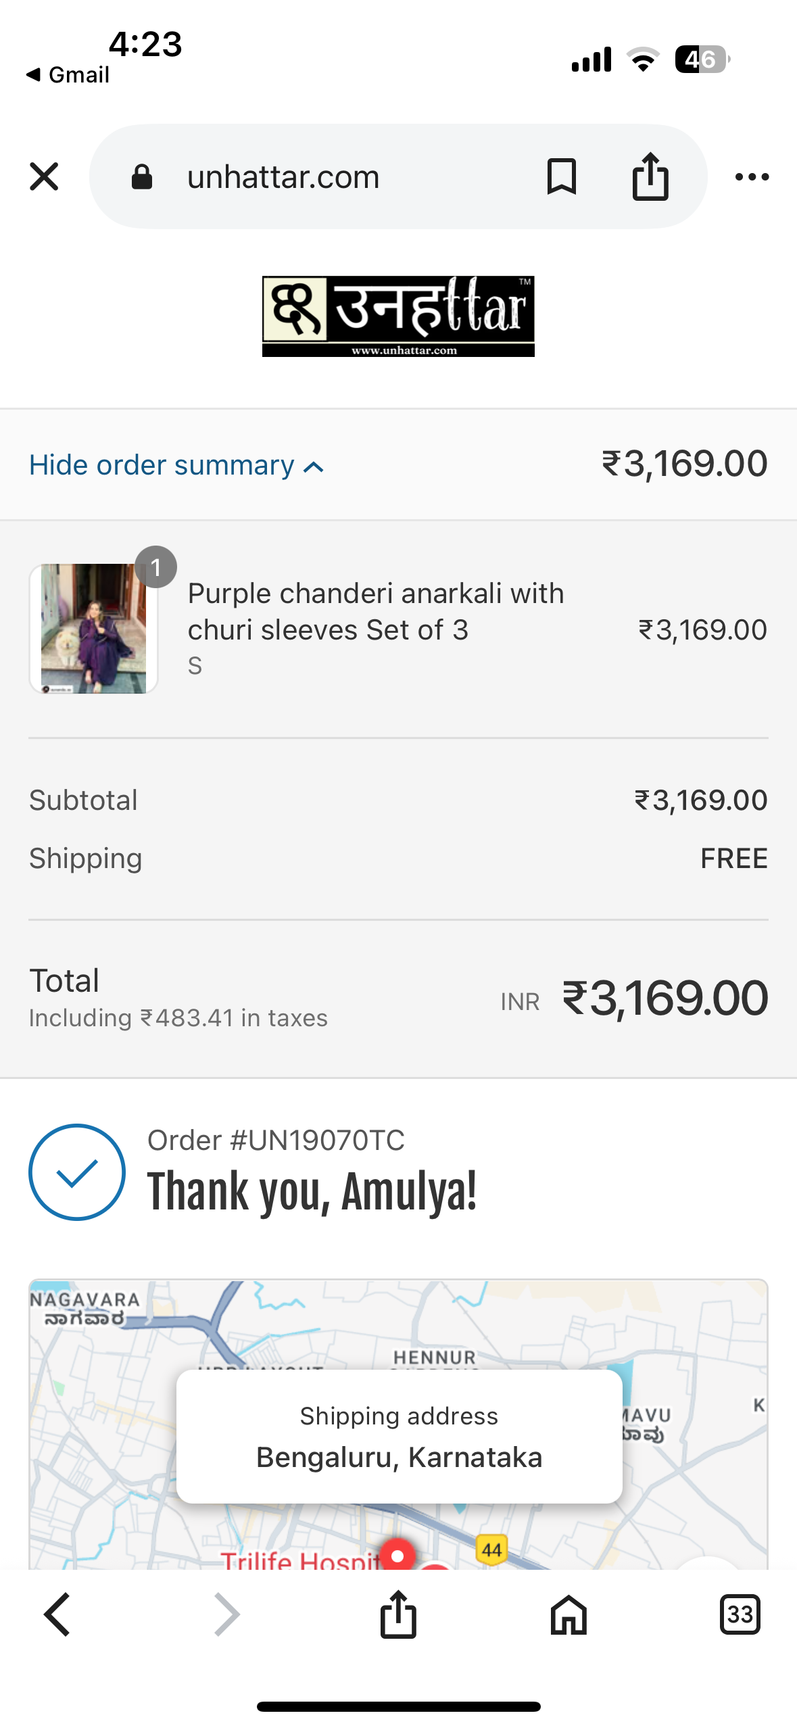The image size is (797, 1728).
Task: Close the in-app browser with X
Action: (45, 177)
